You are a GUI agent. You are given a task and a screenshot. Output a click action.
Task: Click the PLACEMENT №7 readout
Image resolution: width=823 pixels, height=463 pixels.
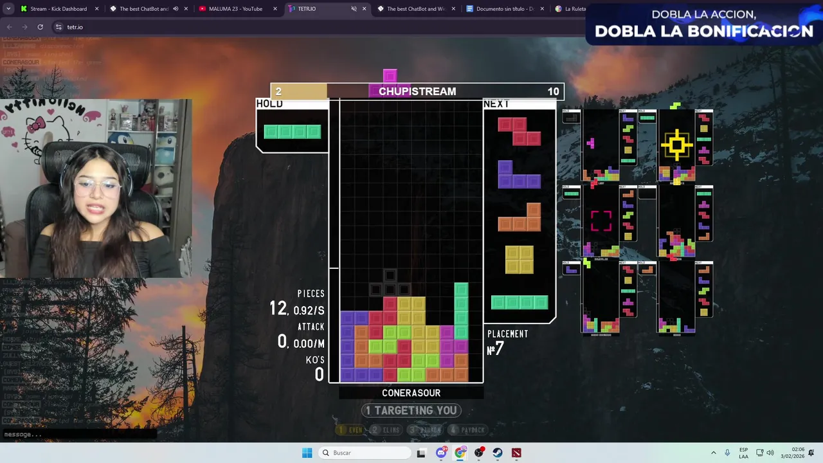click(x=507, y=343)
